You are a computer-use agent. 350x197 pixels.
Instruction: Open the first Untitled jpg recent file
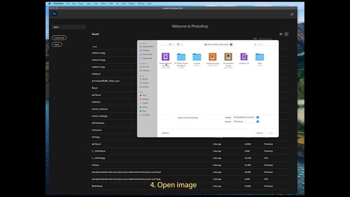coord(98,53)
